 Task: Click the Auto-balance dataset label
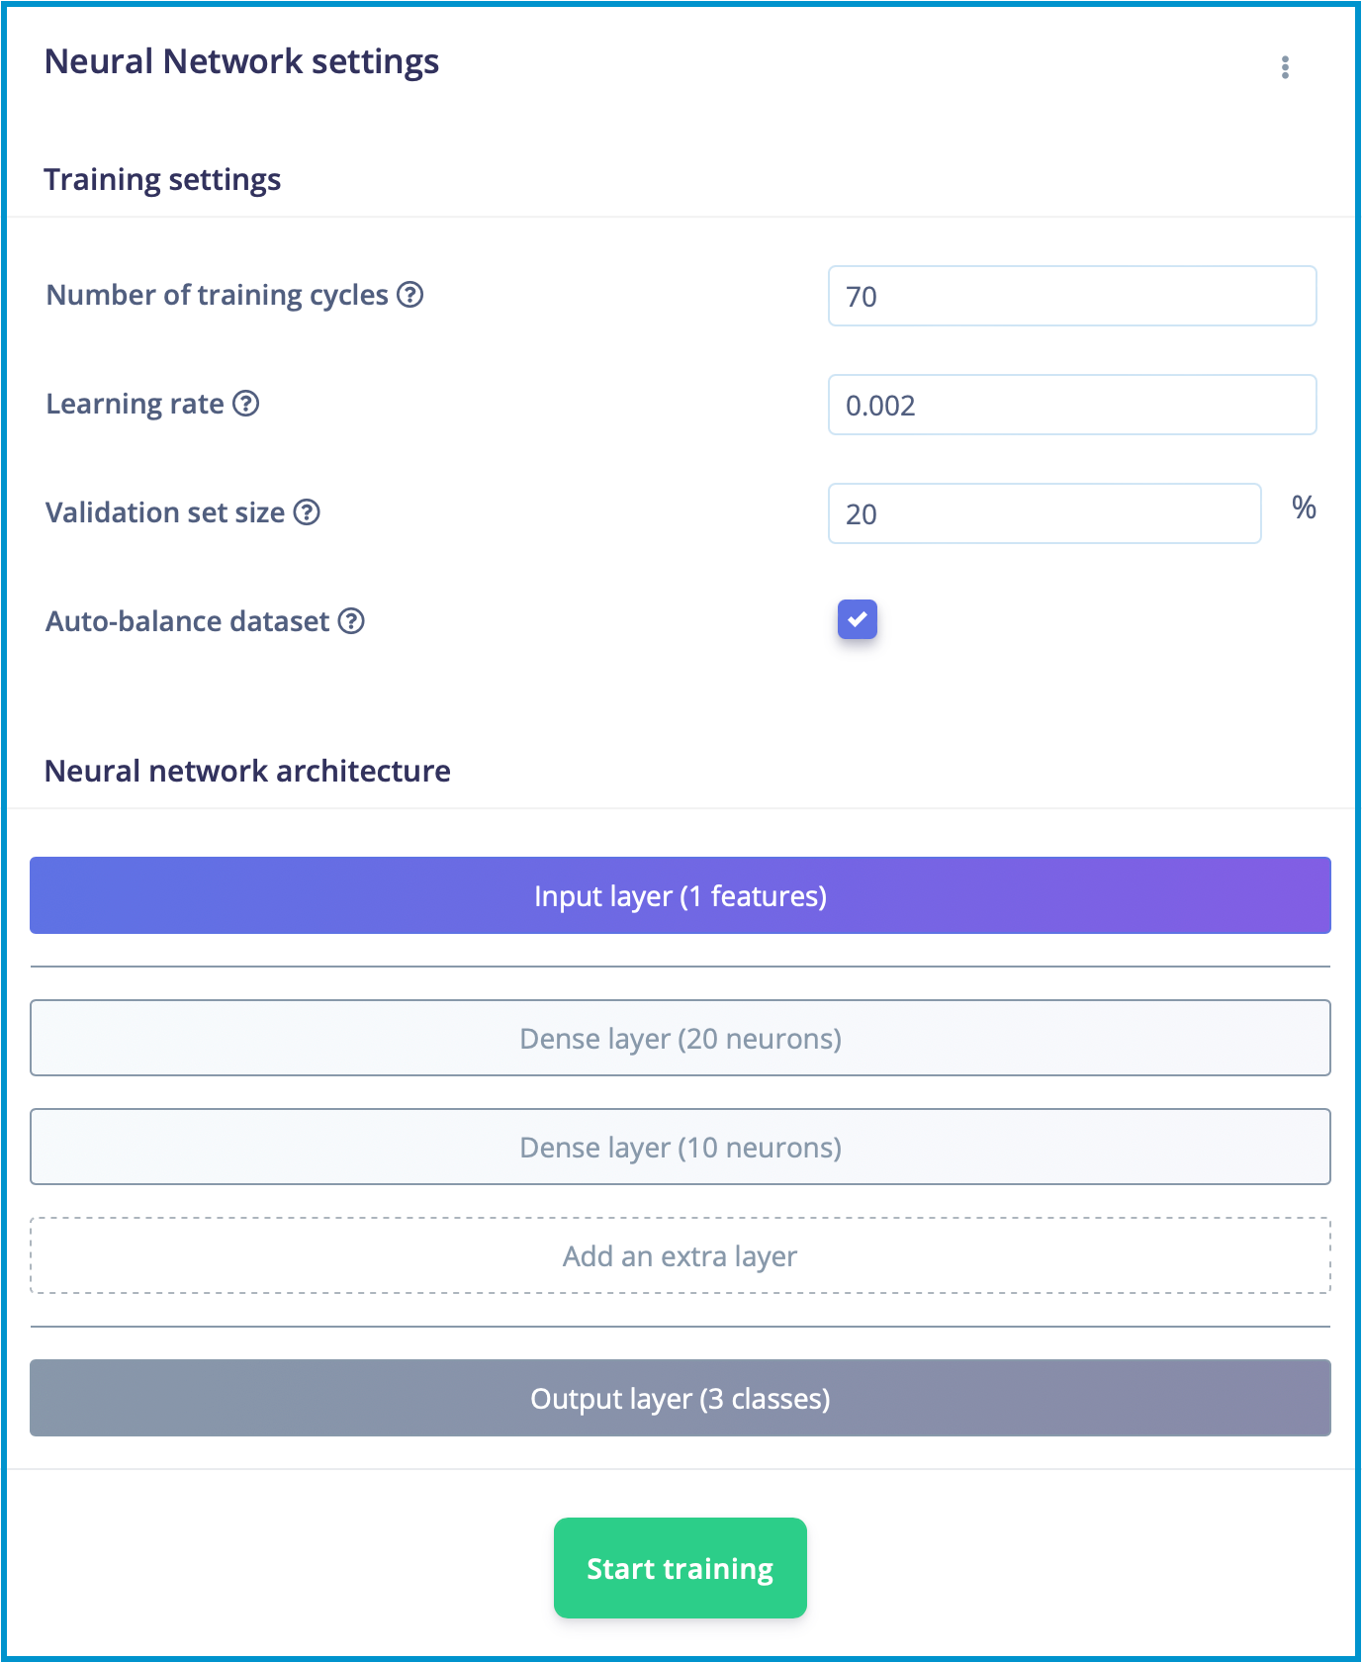click(187, 621)
